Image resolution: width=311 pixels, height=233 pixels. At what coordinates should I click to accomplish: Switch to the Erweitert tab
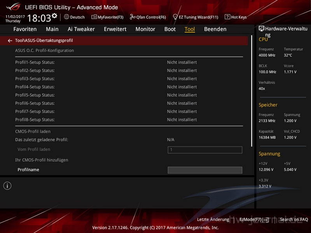coord(115,29)
